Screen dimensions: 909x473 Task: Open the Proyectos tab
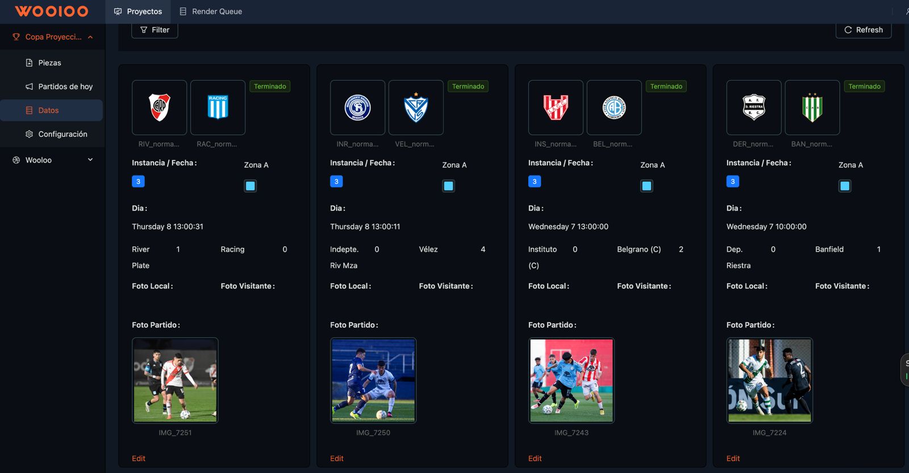138,11
